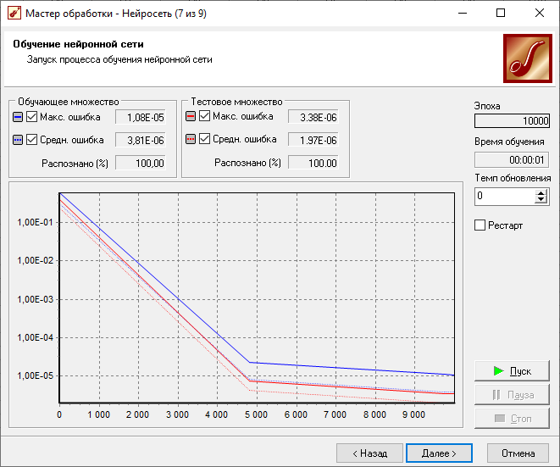Go back with Назад button
The width and height of the screenshot is (560, 467).
pyautogui.click(x=369, y=453)
